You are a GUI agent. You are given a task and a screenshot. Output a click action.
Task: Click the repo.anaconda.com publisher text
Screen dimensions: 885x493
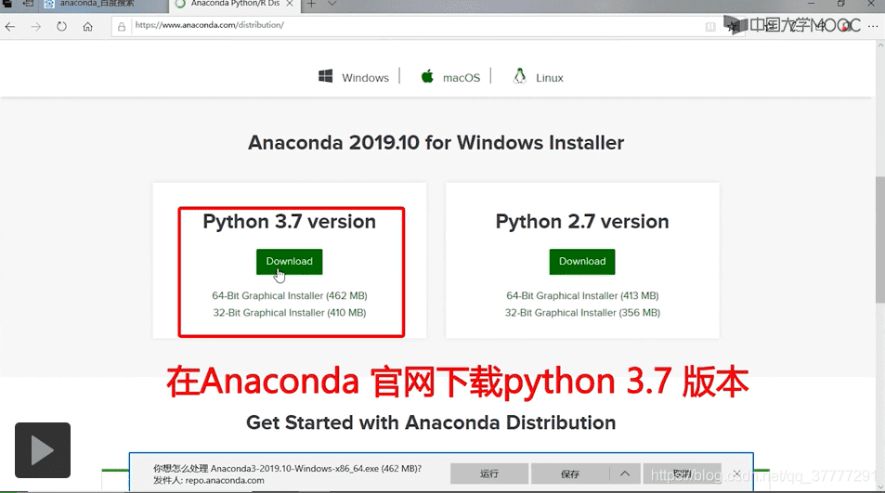click(225, 481)
